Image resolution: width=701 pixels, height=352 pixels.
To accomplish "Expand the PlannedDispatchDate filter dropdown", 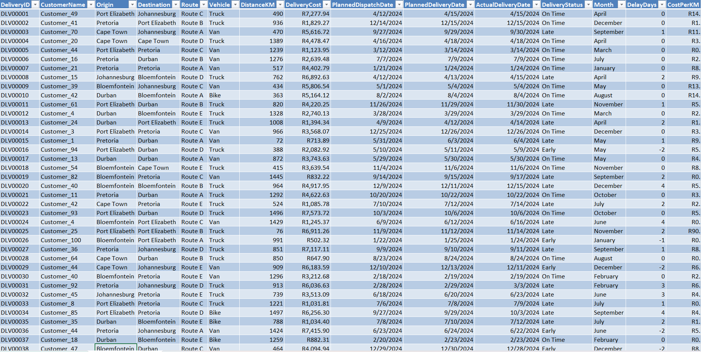I will (399, 5).
